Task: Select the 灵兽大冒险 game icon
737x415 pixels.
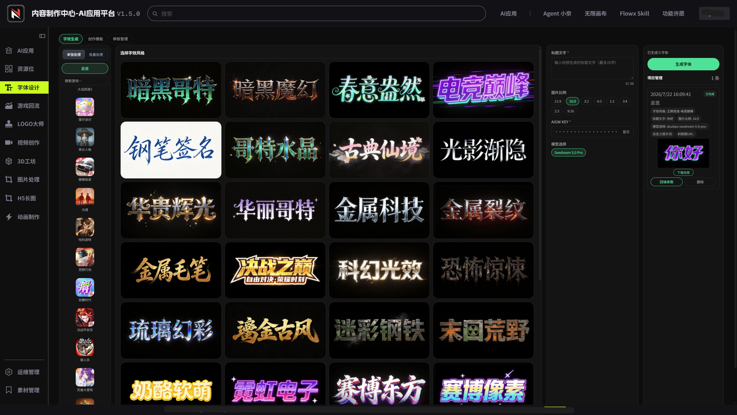Action: tap(85, 377)
